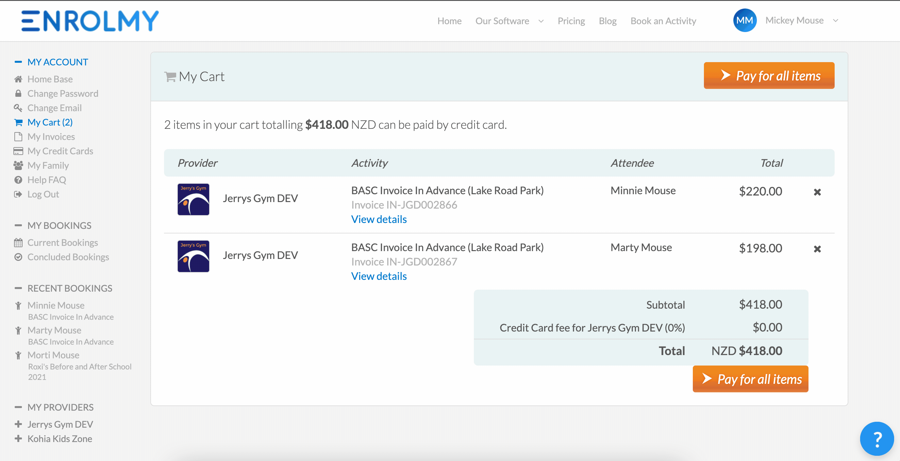Viewport: 900px width, 461px height.
Task: Click Roxi's Before and After School 2021
Action: 80,372
